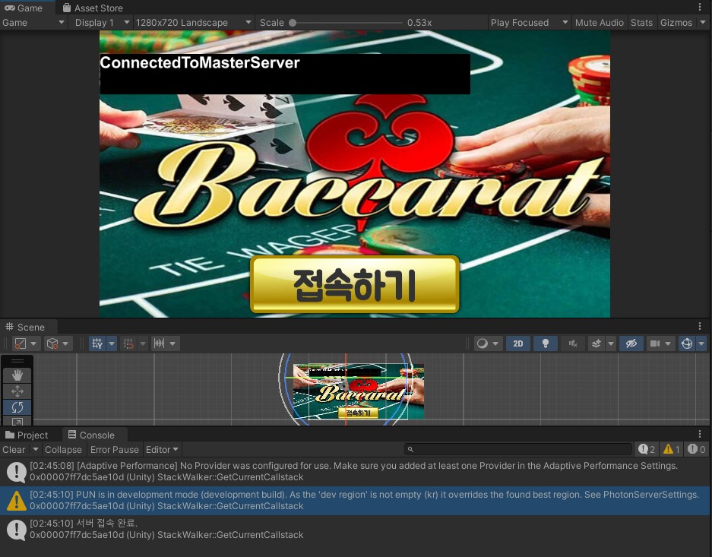Switch to the Asset Store tab
This screenshot has width=712, height=557.
(93, 8)
